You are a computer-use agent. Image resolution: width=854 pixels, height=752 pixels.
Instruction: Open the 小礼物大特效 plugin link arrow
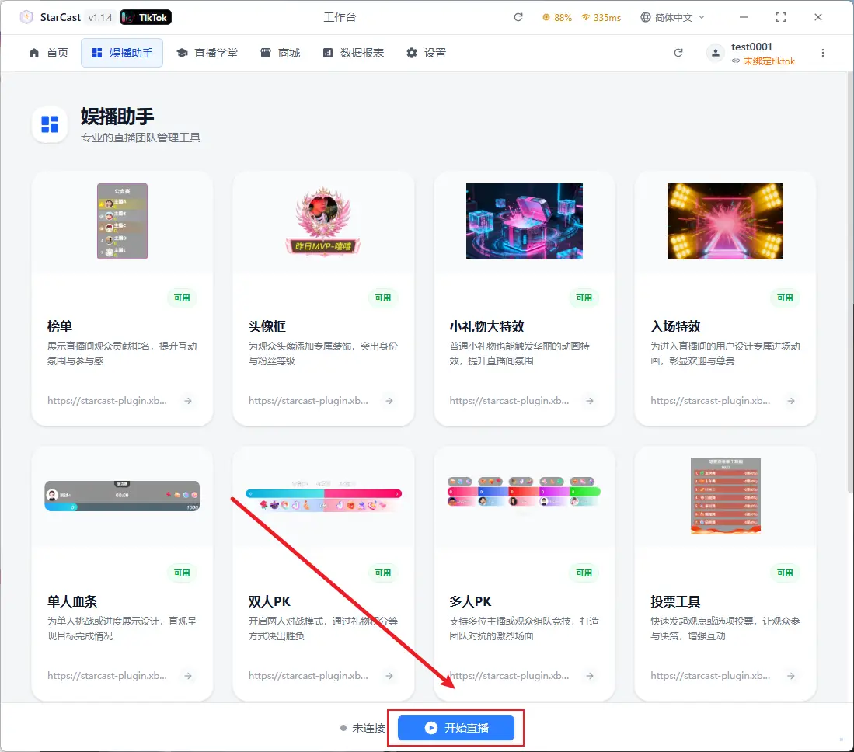pyautogui.click(x=590, y=401)
